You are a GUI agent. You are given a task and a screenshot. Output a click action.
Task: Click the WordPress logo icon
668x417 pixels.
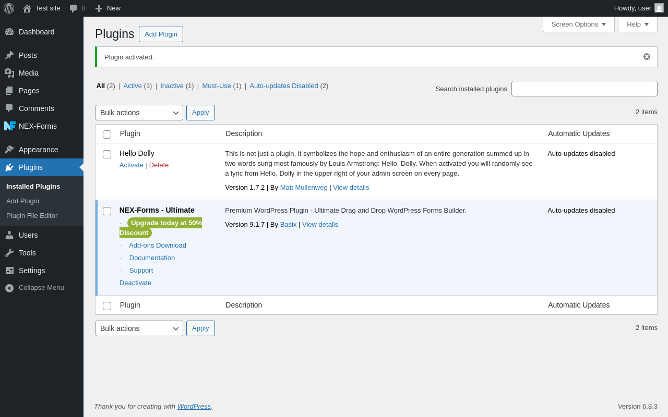point(9,8)
